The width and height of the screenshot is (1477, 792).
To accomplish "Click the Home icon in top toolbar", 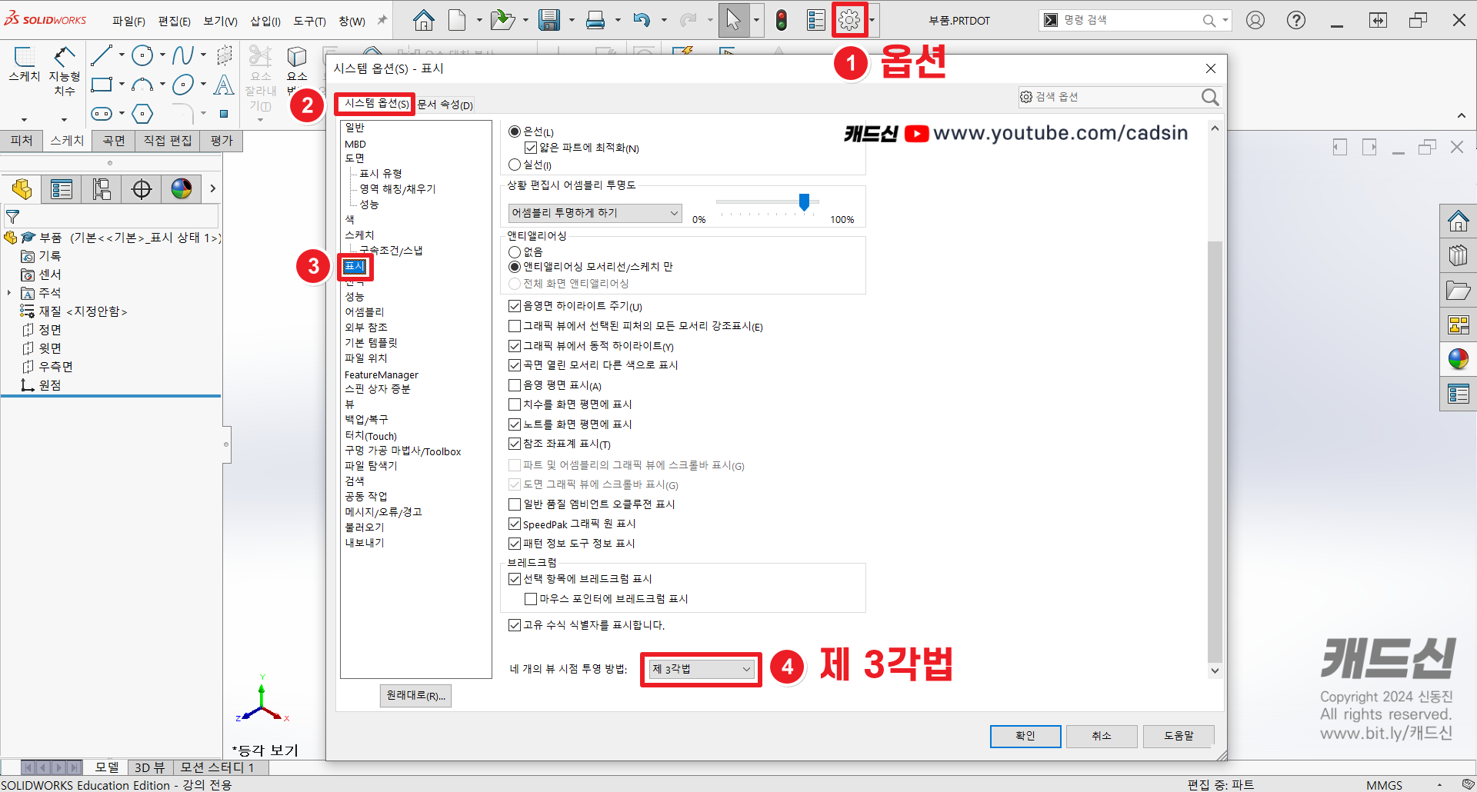I will tap(423, 20).
